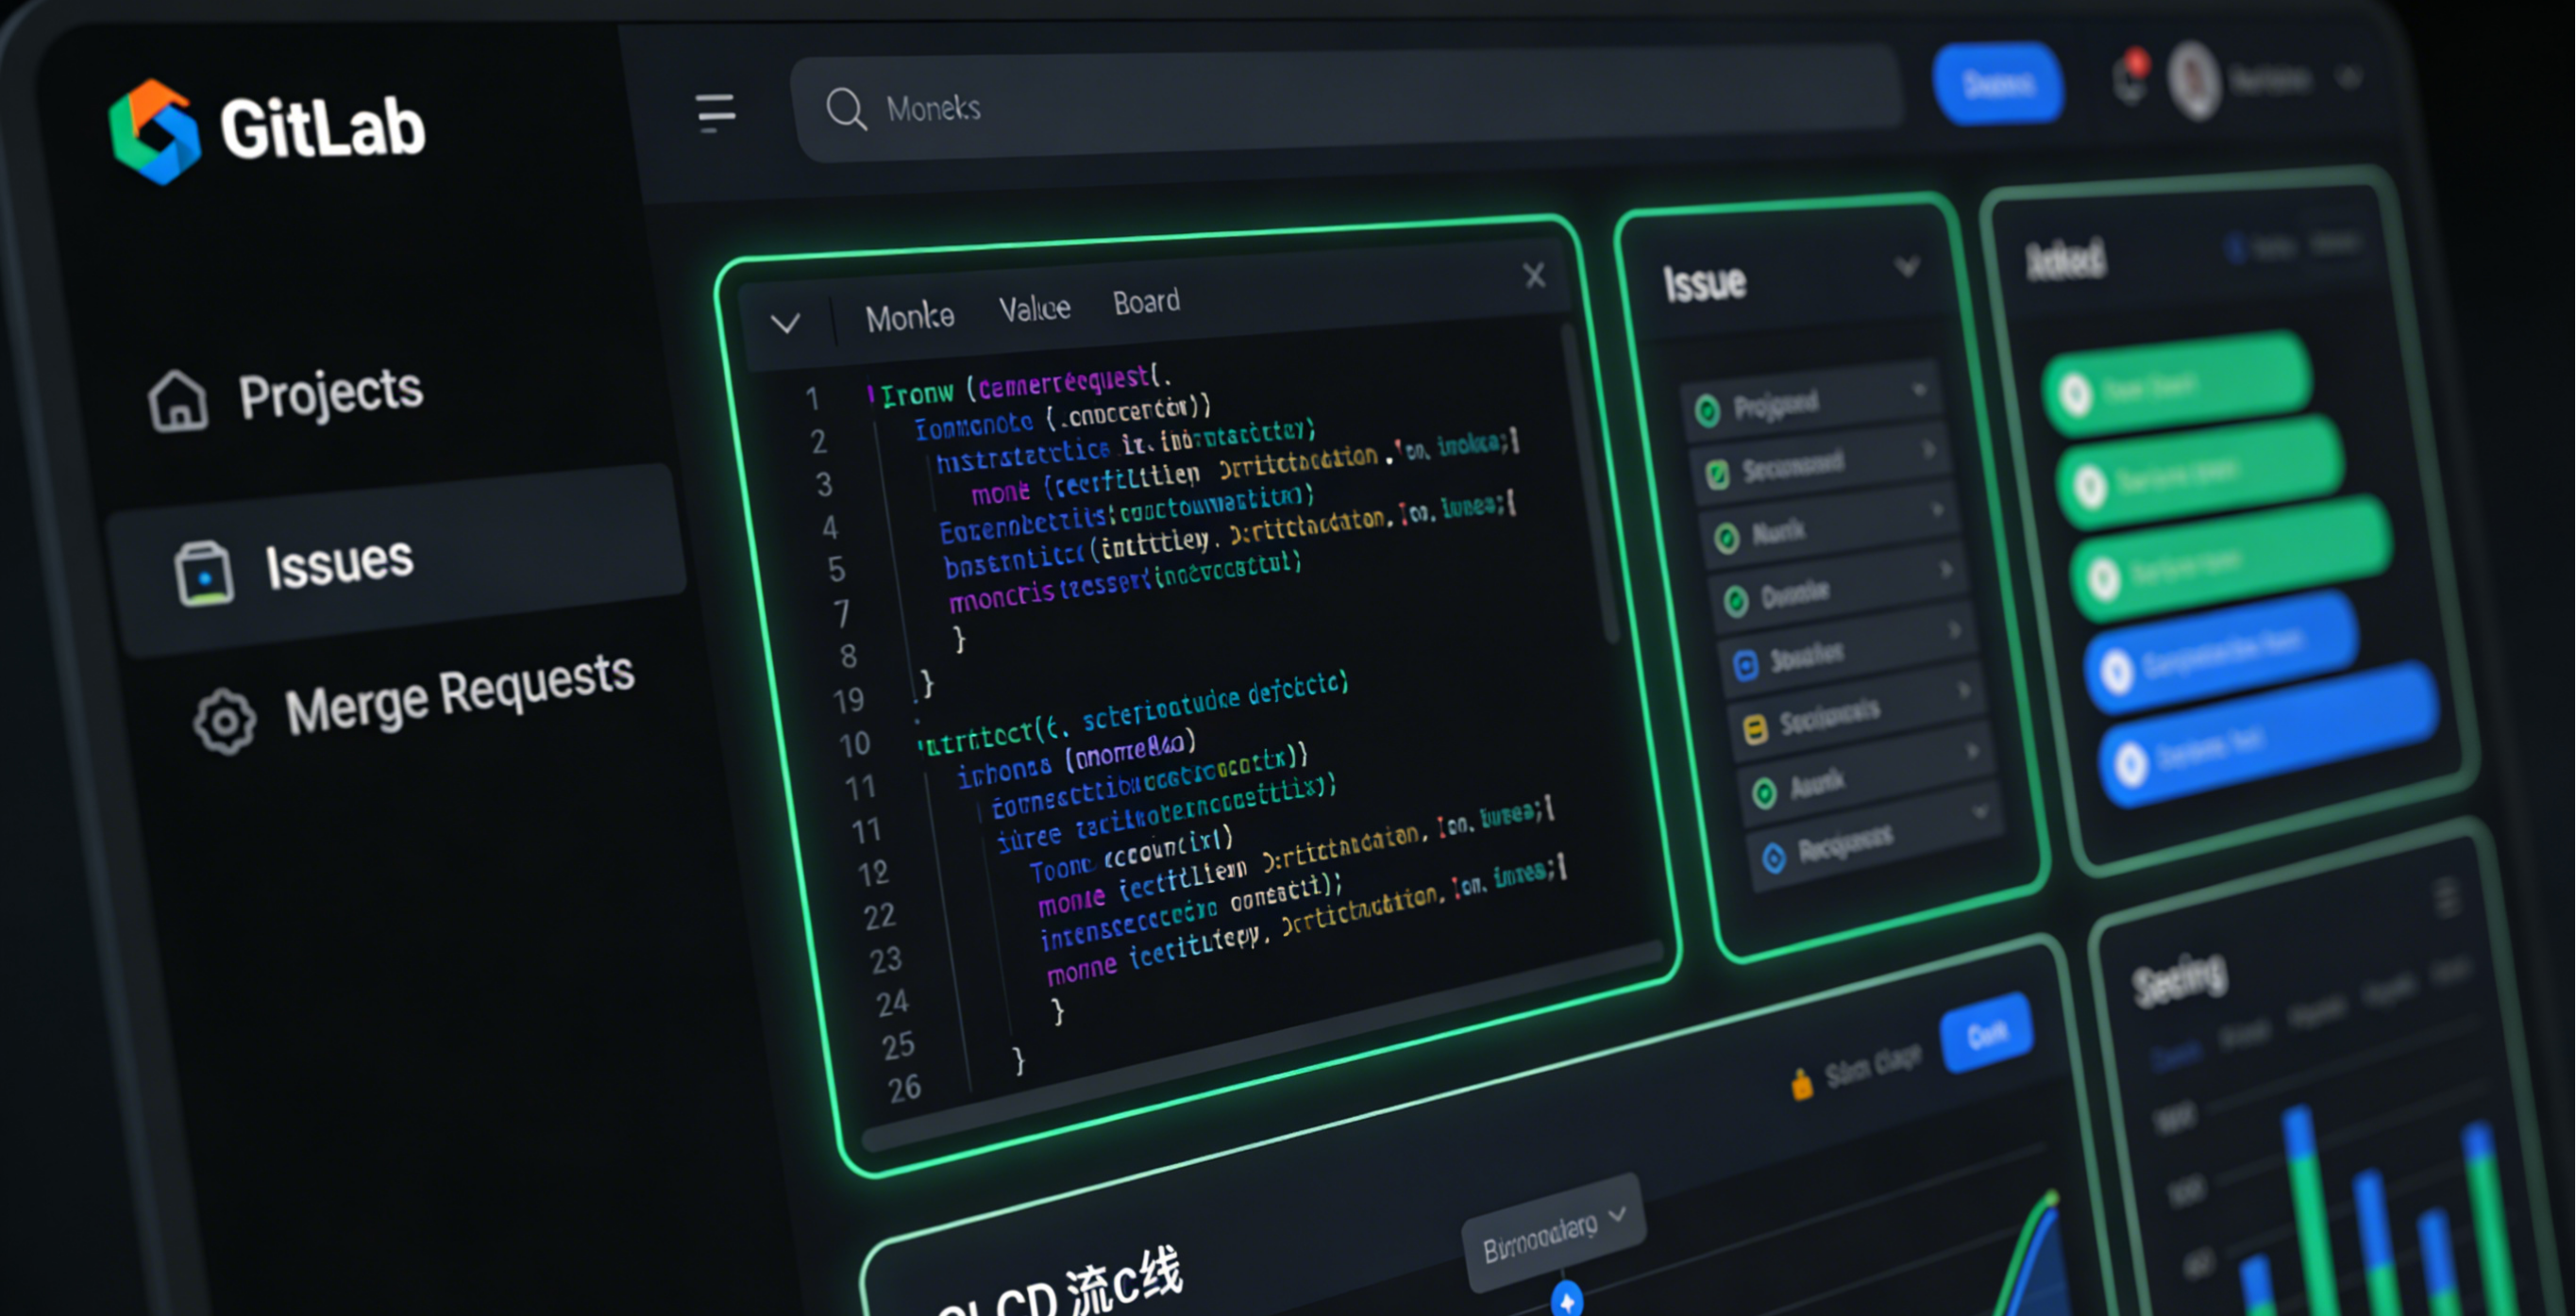Click the green circle icon in first Issue row

[x=1707, y=409]
